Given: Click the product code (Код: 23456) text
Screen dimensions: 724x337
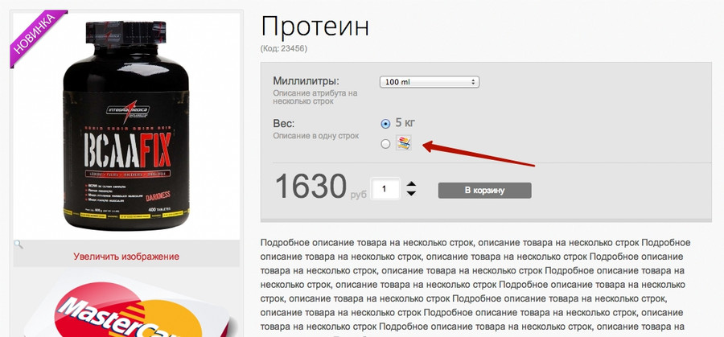Looking at the screenshot, I should click(x=283, y=48).
